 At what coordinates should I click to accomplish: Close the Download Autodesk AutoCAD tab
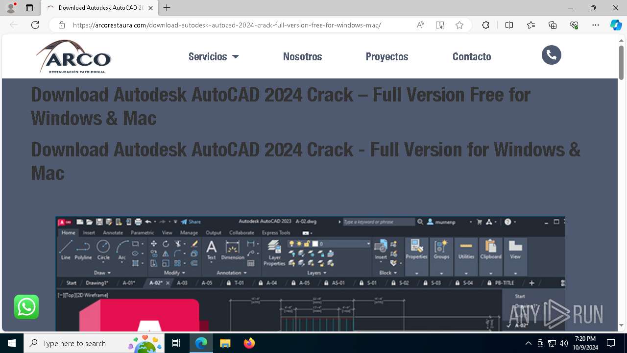coord(150,8)
